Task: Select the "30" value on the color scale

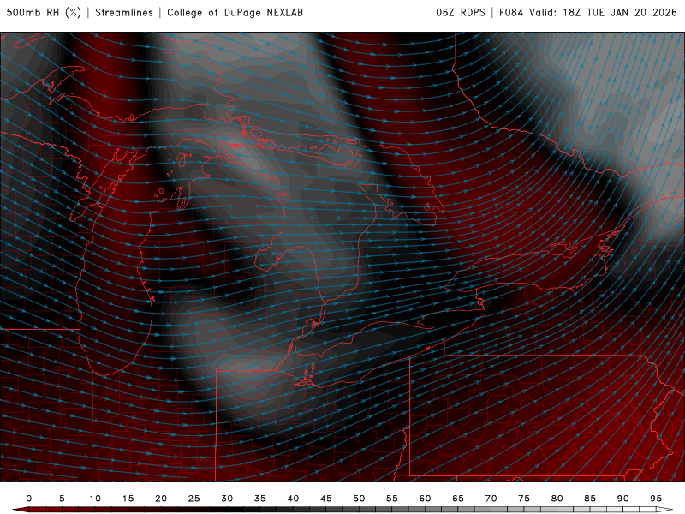Action: click(x=227, y=499)
